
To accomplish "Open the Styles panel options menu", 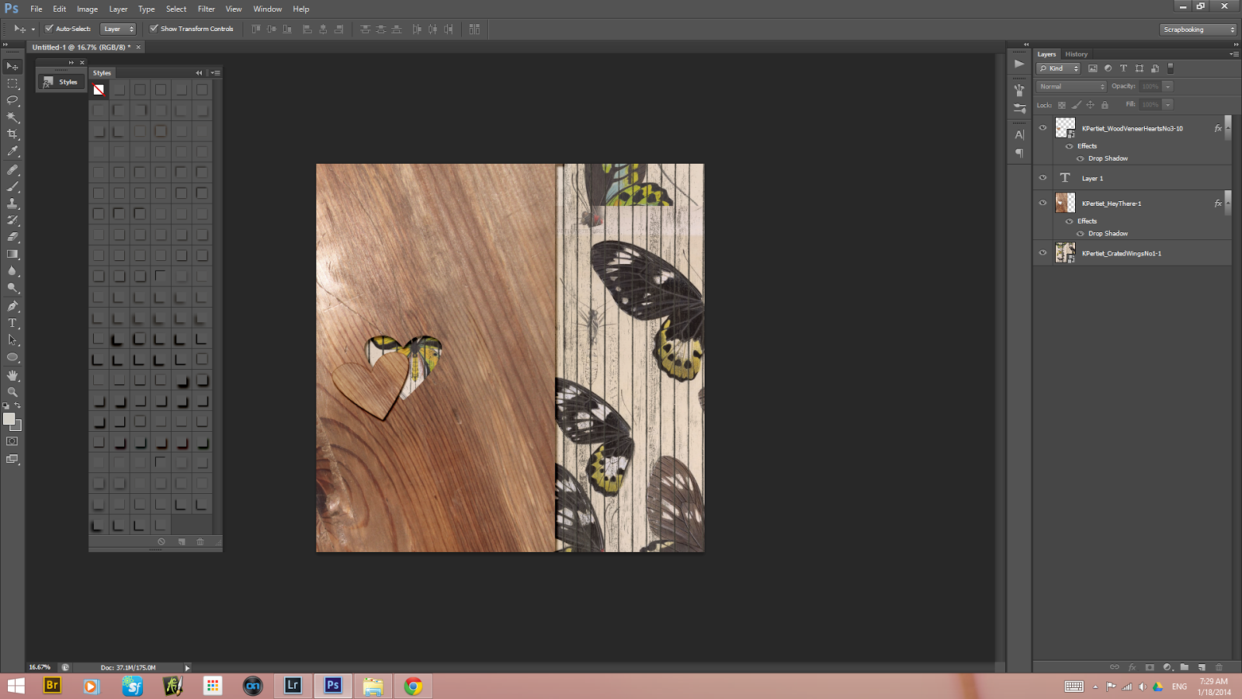I will [216, 73].
